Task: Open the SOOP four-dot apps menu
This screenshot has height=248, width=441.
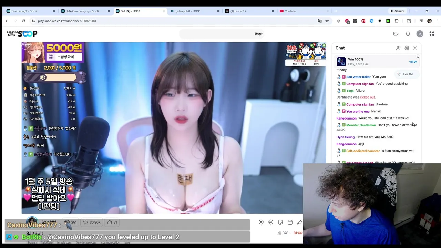Action: click(432, 34)
